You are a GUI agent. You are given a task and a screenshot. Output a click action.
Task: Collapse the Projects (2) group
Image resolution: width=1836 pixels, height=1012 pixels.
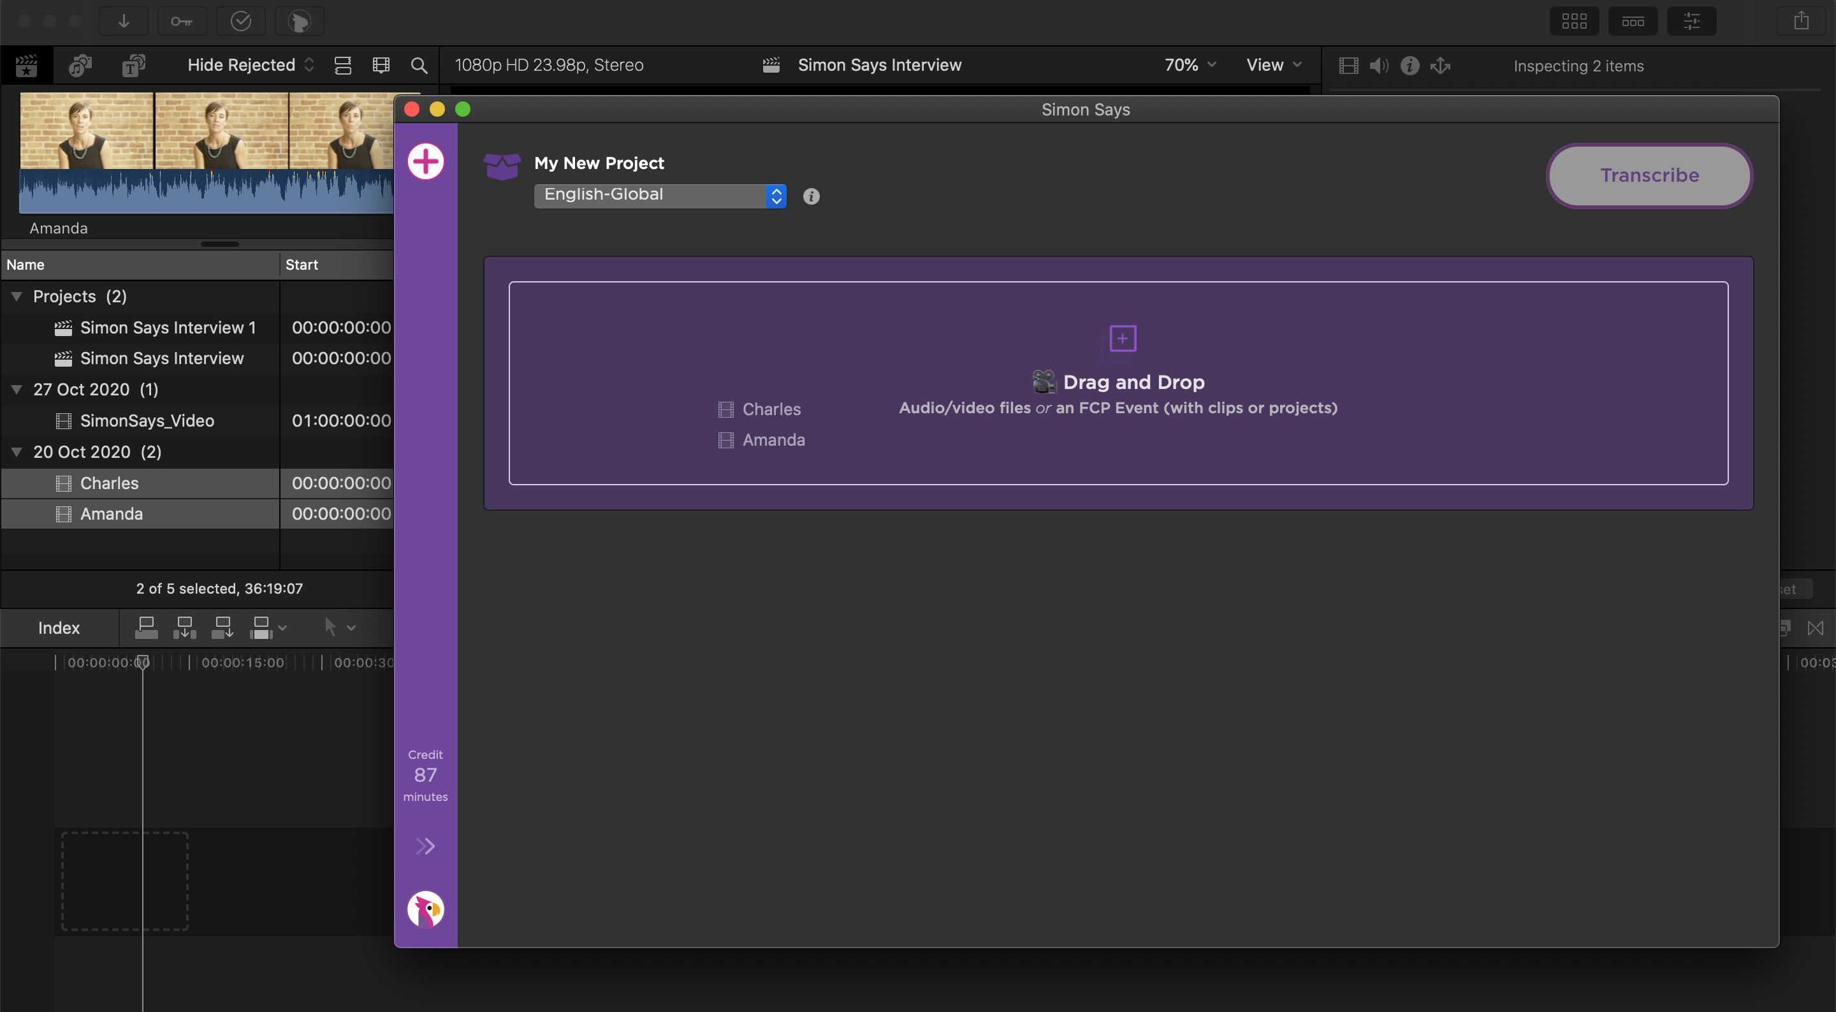(17, 296)
